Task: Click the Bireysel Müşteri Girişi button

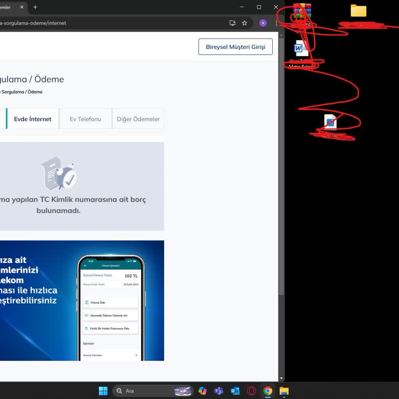Action: (235, 47)
